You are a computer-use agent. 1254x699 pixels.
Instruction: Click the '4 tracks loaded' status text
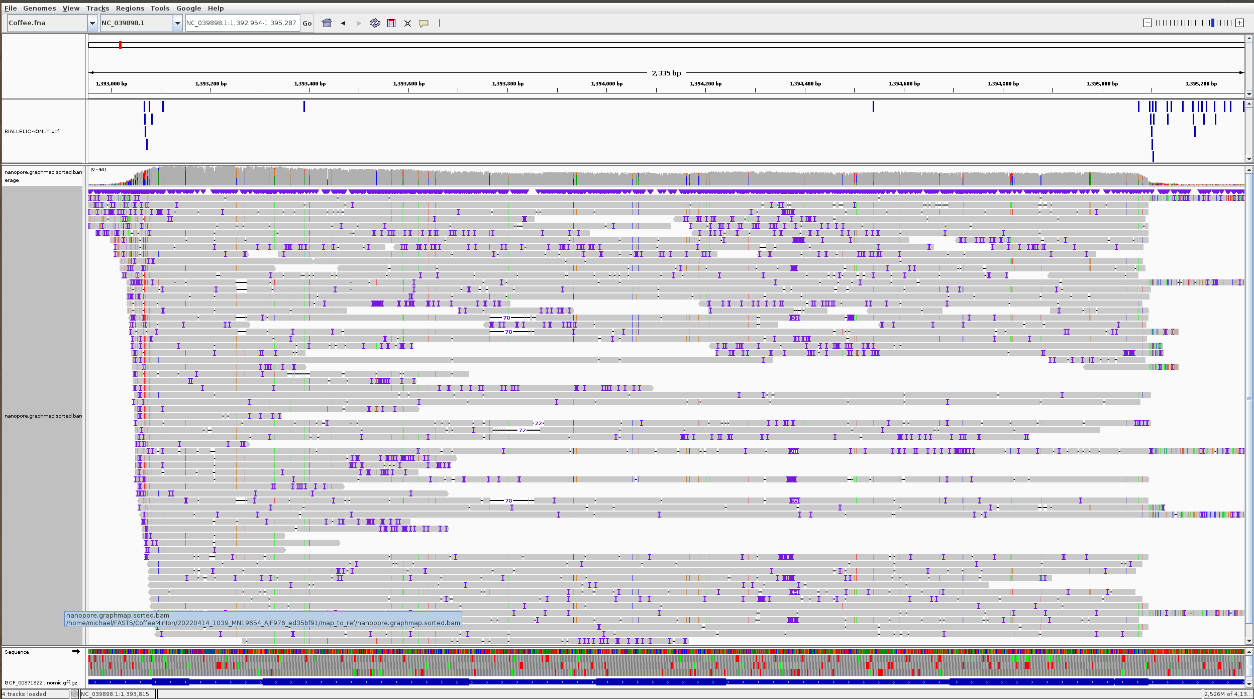click(25, 694)
